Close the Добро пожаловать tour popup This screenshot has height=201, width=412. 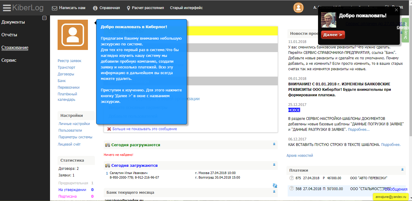pyautogui.click(x=396, y=10)
